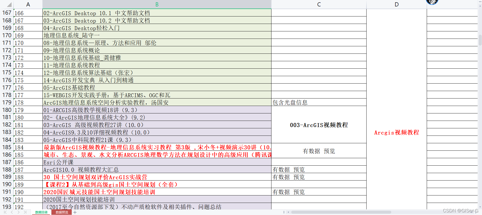The image size is (482, 215).
Task: Select 有数据 预览 in row 188
Action: click(319, 169)
